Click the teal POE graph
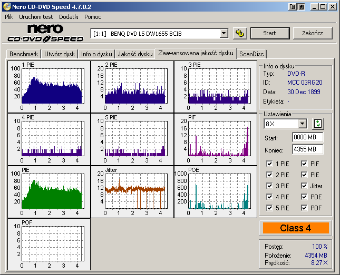 (x=216, y=192)
